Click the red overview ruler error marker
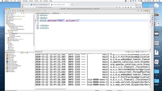The height and width of the screenshot is (91, 162). tap(150, 21)
